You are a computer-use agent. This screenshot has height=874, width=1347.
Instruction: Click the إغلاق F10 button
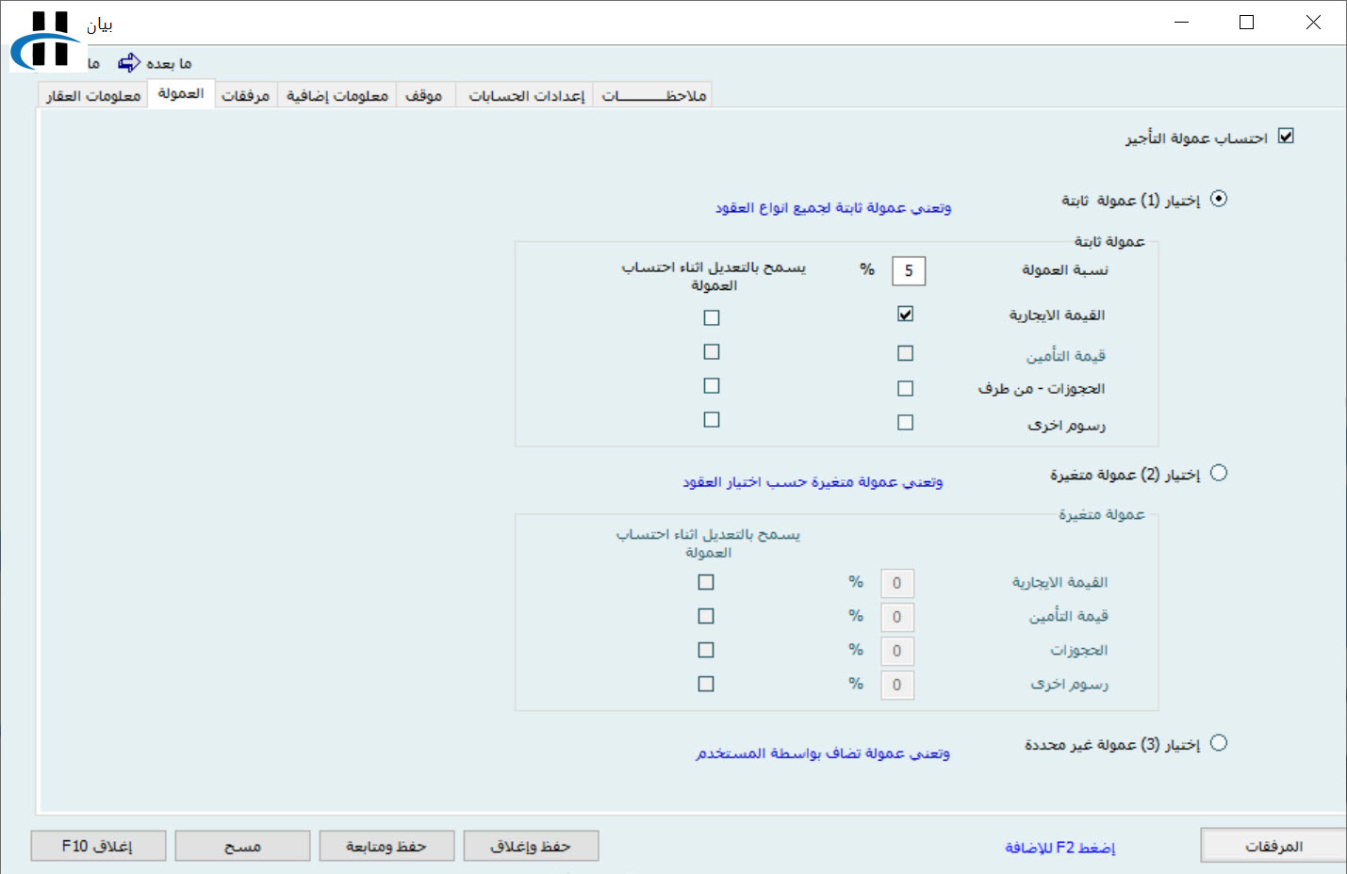coord(98,846)
